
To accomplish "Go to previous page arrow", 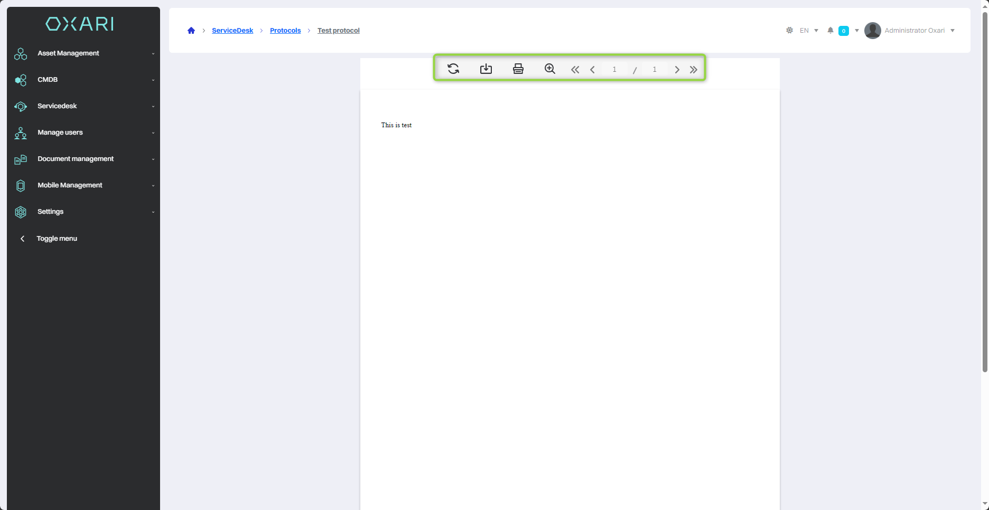I will pyautogui.click(x=592, y=70).
